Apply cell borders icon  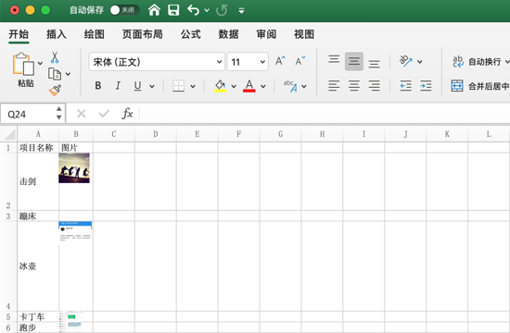[x=178, y=86]
